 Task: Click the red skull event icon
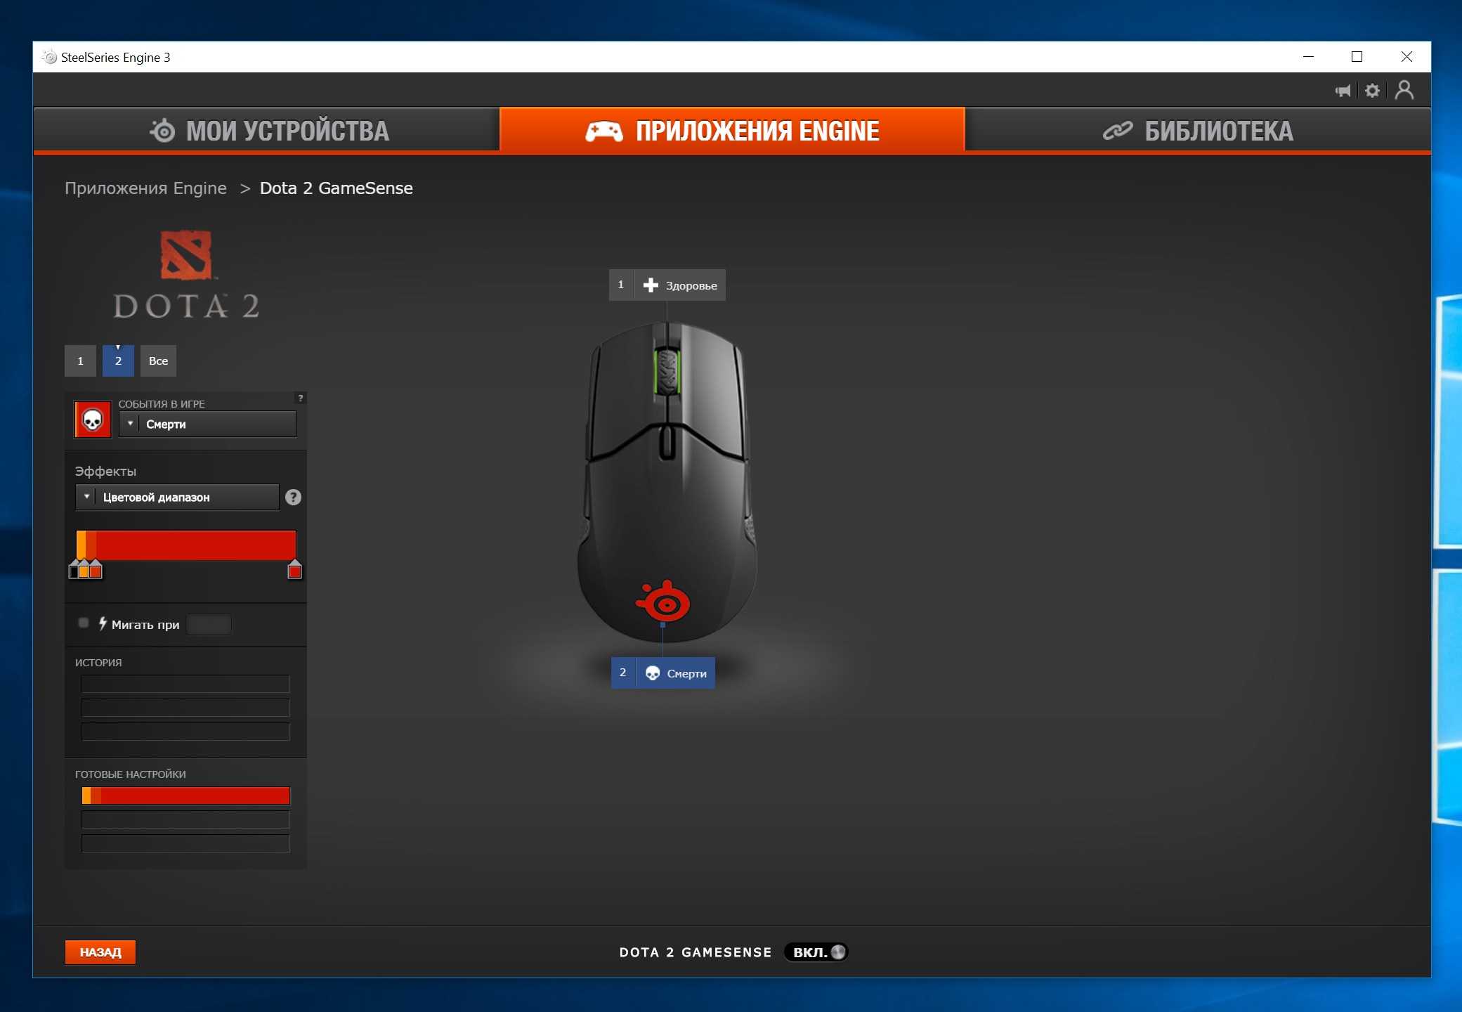coord(93,420)
